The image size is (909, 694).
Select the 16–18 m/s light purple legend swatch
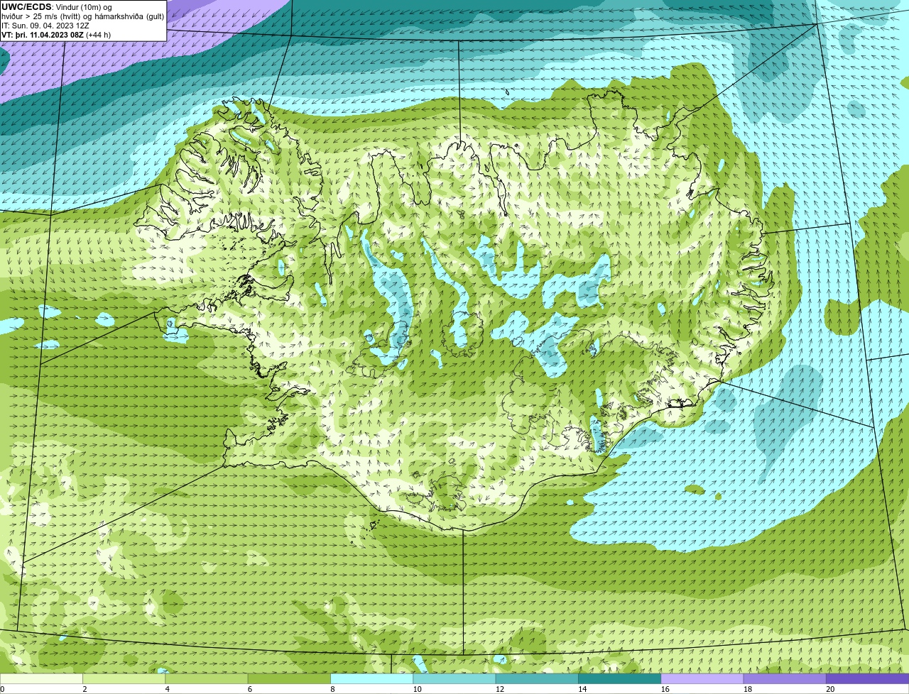pyautogui.click(x=702, y=679)
